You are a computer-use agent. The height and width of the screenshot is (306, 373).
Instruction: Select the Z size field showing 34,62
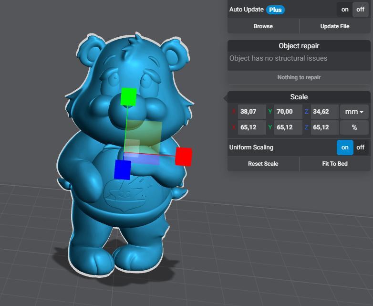(324, 112)
